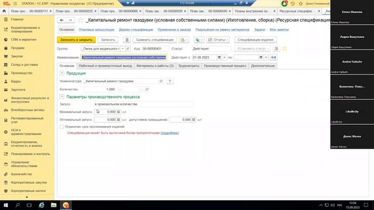The height and width of the screenshot is (210, 374).
Task: Collapse the Продукция section
Action: (62, 73)
